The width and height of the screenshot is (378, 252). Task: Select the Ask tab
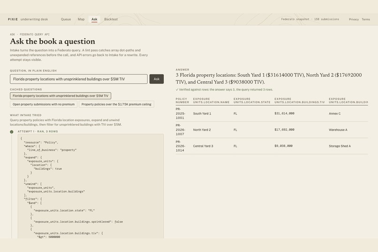[x=94, y=19]
